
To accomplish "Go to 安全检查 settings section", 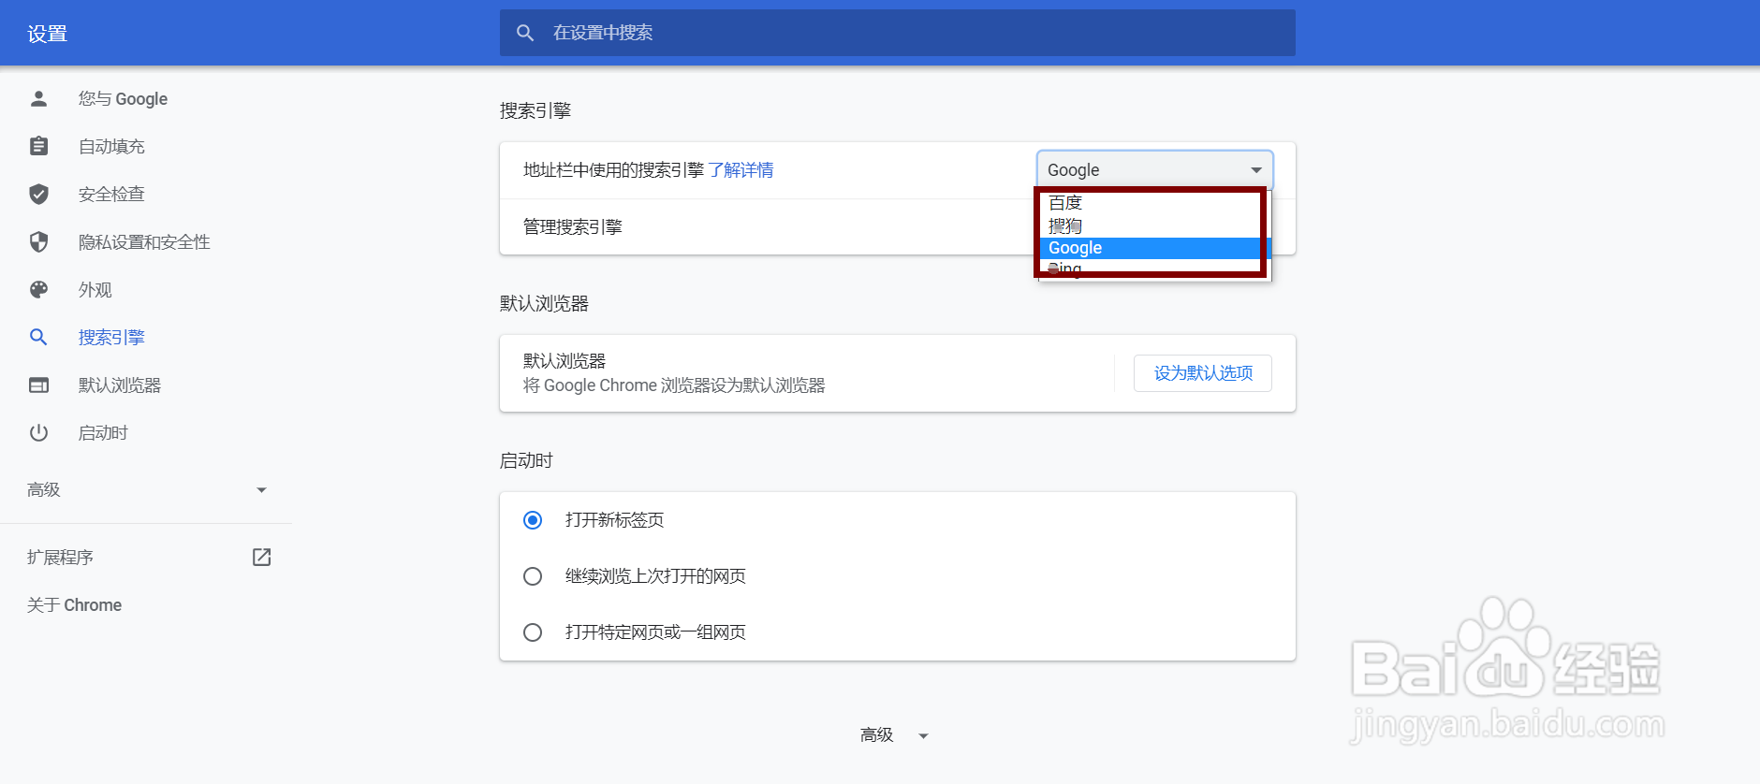I will coord(111,194).
